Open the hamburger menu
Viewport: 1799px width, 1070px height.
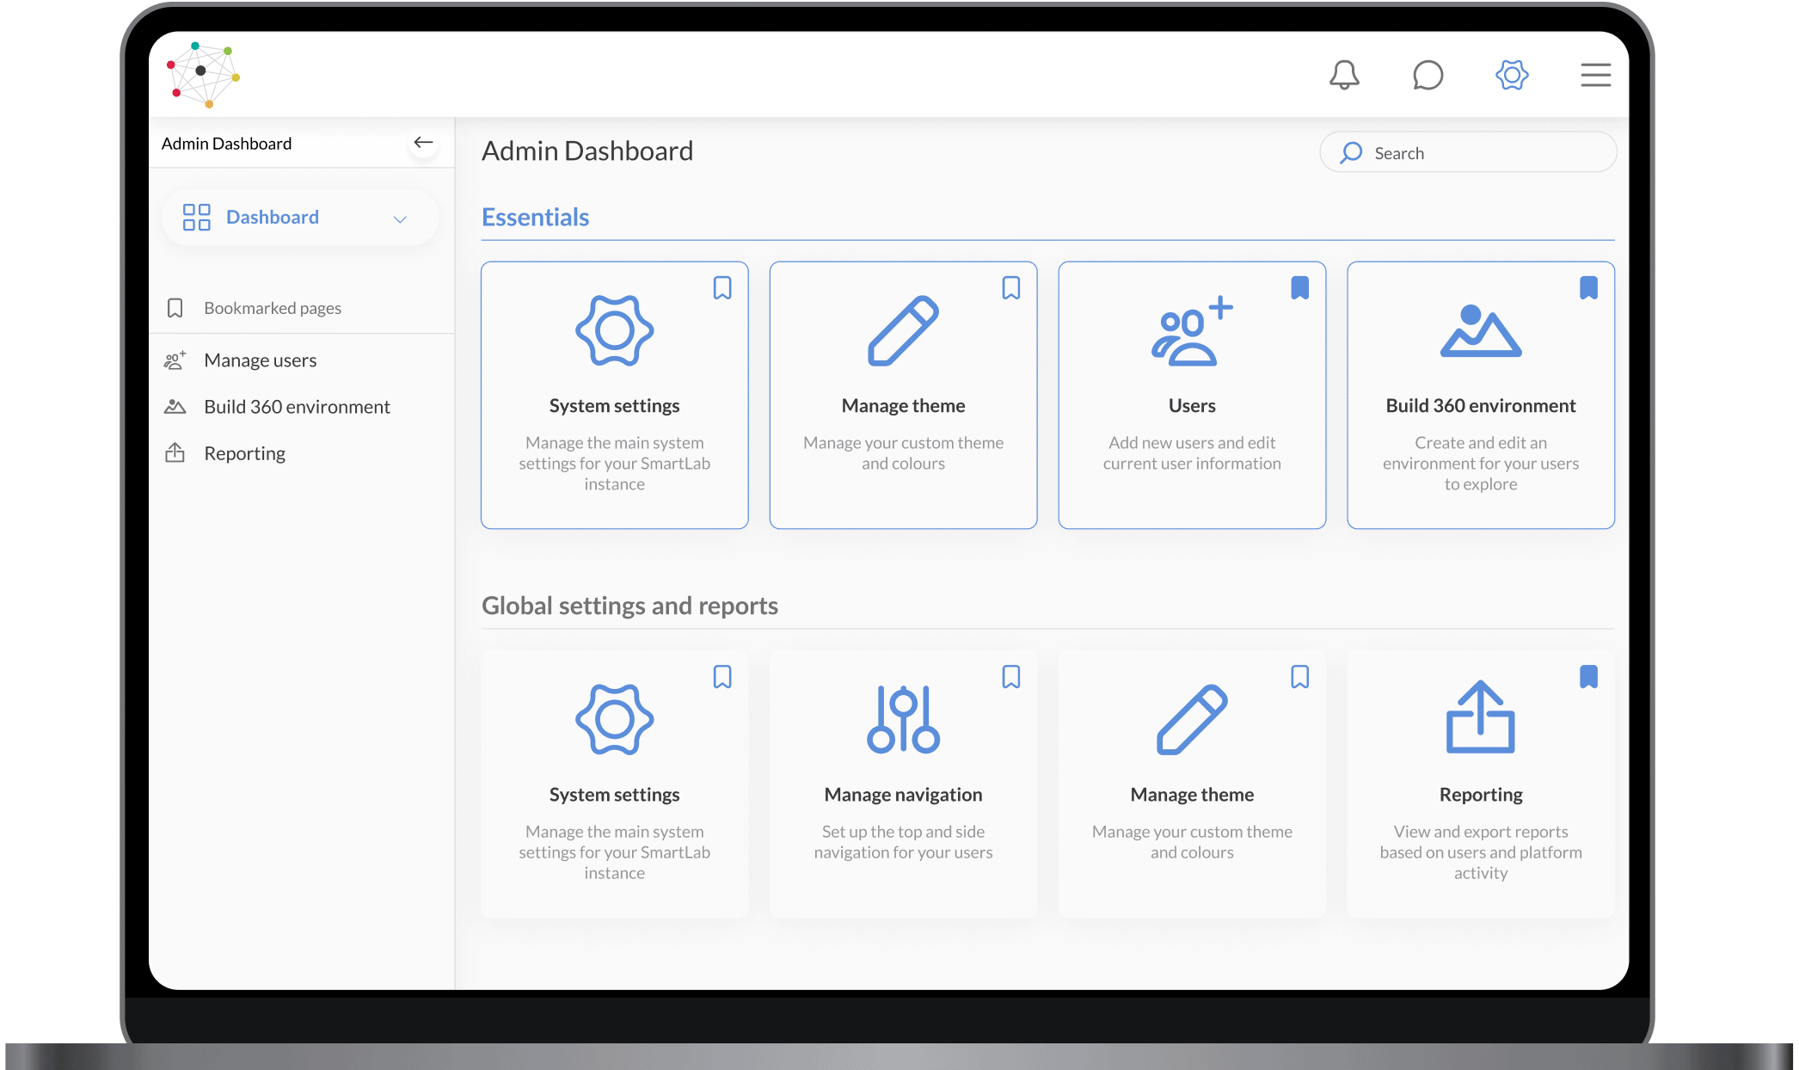coord(1595,75)
